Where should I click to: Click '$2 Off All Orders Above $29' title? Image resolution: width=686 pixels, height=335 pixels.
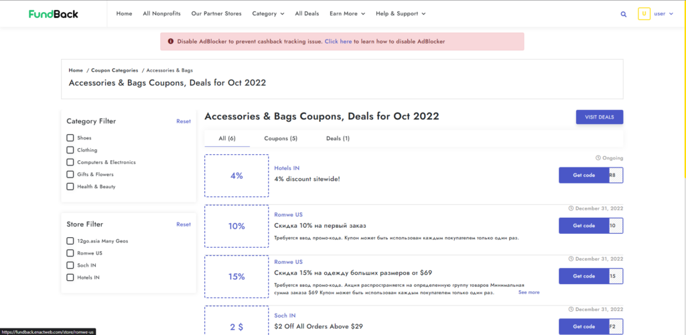coord(318,326)
